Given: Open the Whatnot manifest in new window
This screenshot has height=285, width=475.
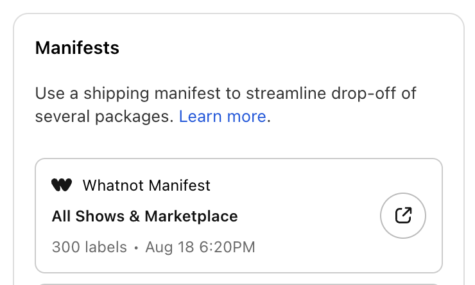Looking at the screenshot, I should 403,216.
